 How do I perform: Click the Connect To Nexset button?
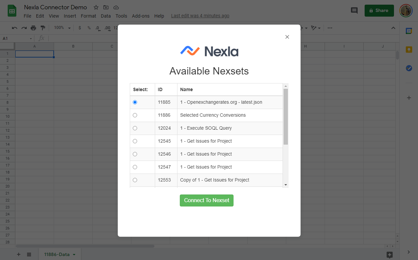pyautogui.click(x=206, y=200)
